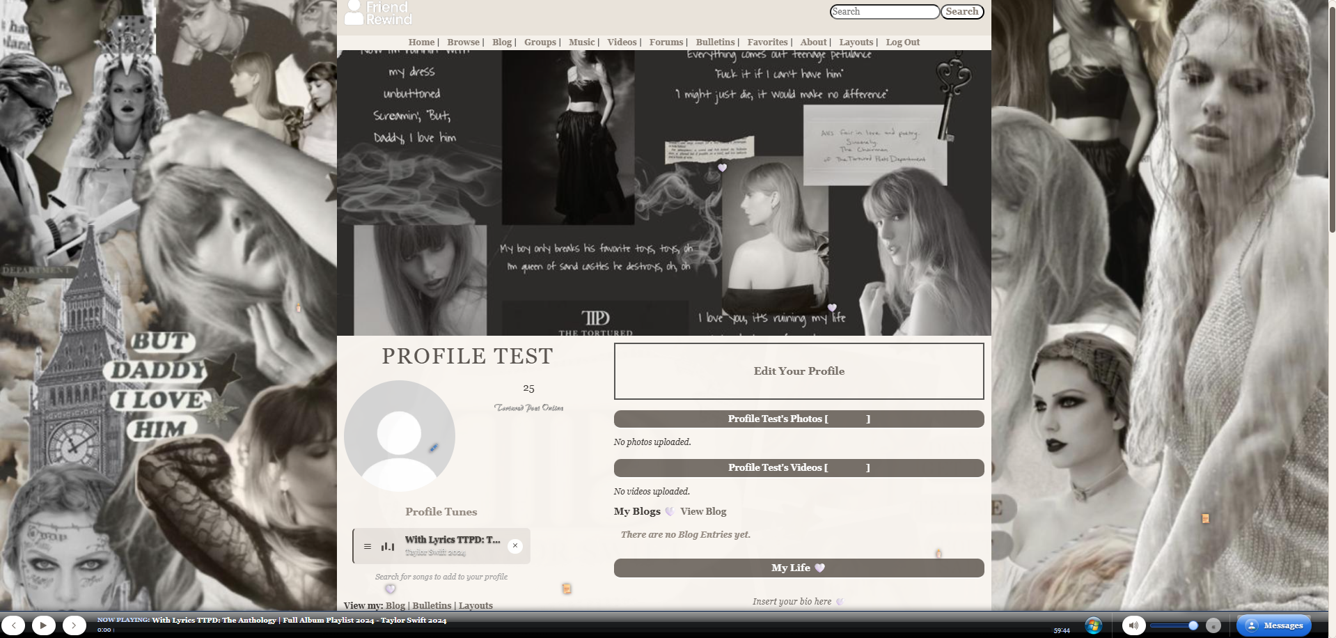Skip to the next track
This screenshot has height=638, width=1336.
click(x=74, y=625)
